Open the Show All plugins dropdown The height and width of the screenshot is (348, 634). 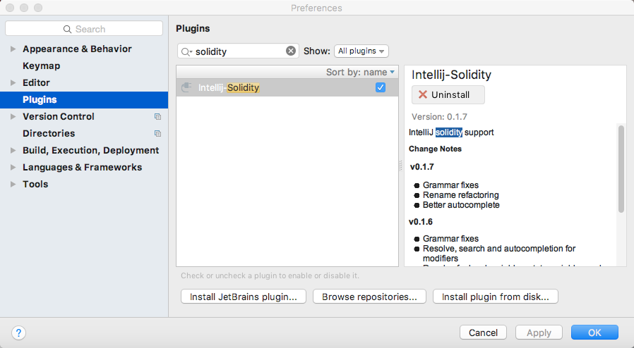click(x=361, y=51)
